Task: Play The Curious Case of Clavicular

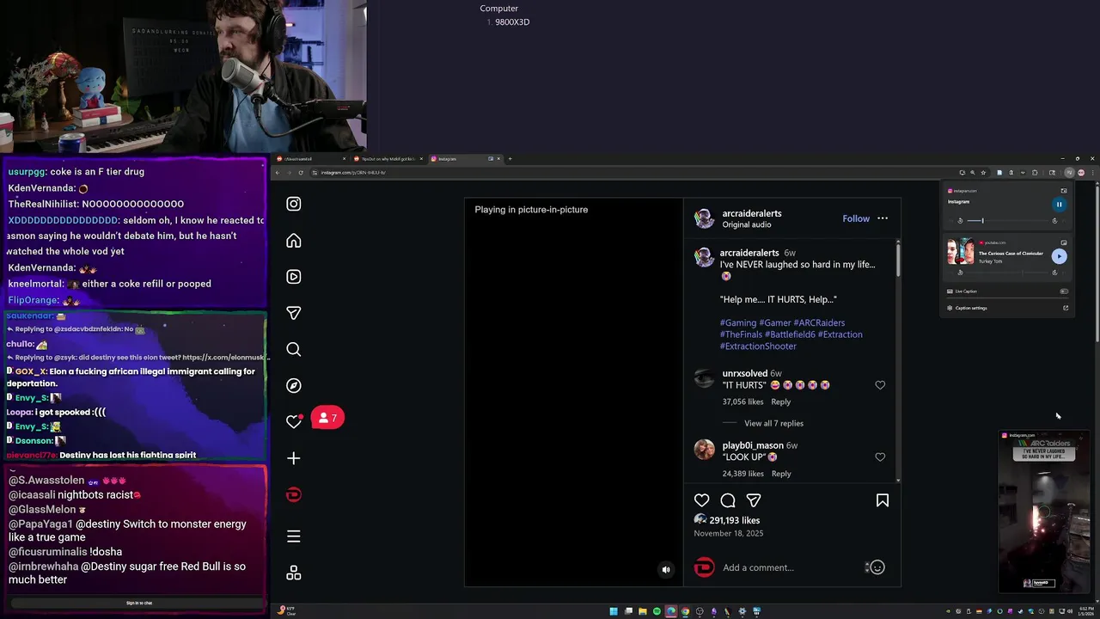Action: pos(1059,256)
